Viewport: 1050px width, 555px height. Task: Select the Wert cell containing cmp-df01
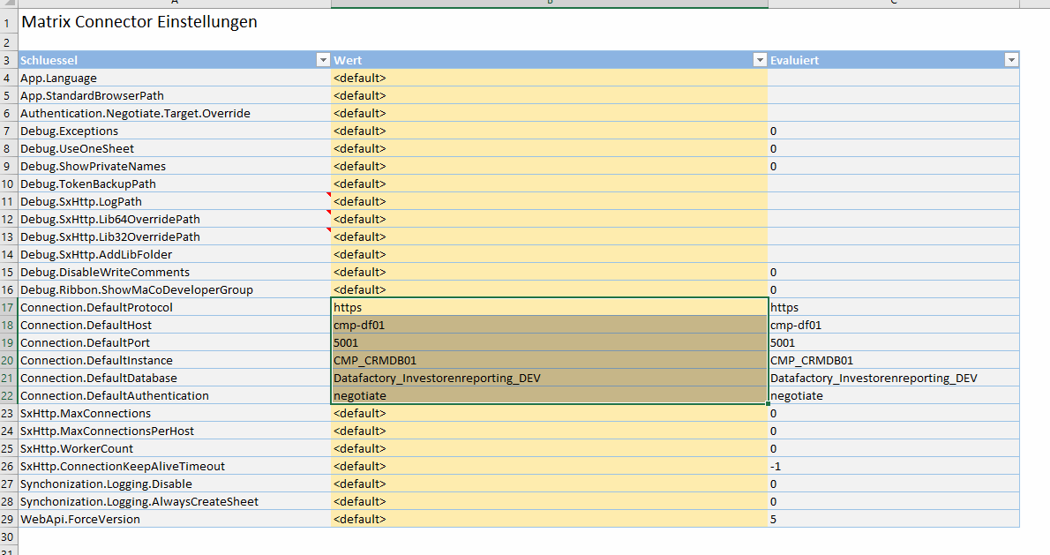pos(549,326)
